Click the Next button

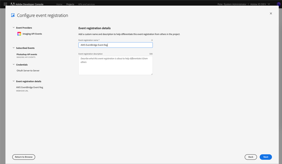point(265,157)
